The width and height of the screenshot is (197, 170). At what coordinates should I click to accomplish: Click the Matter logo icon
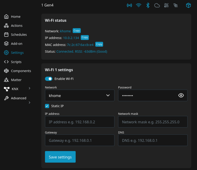(x=6, y=80)
